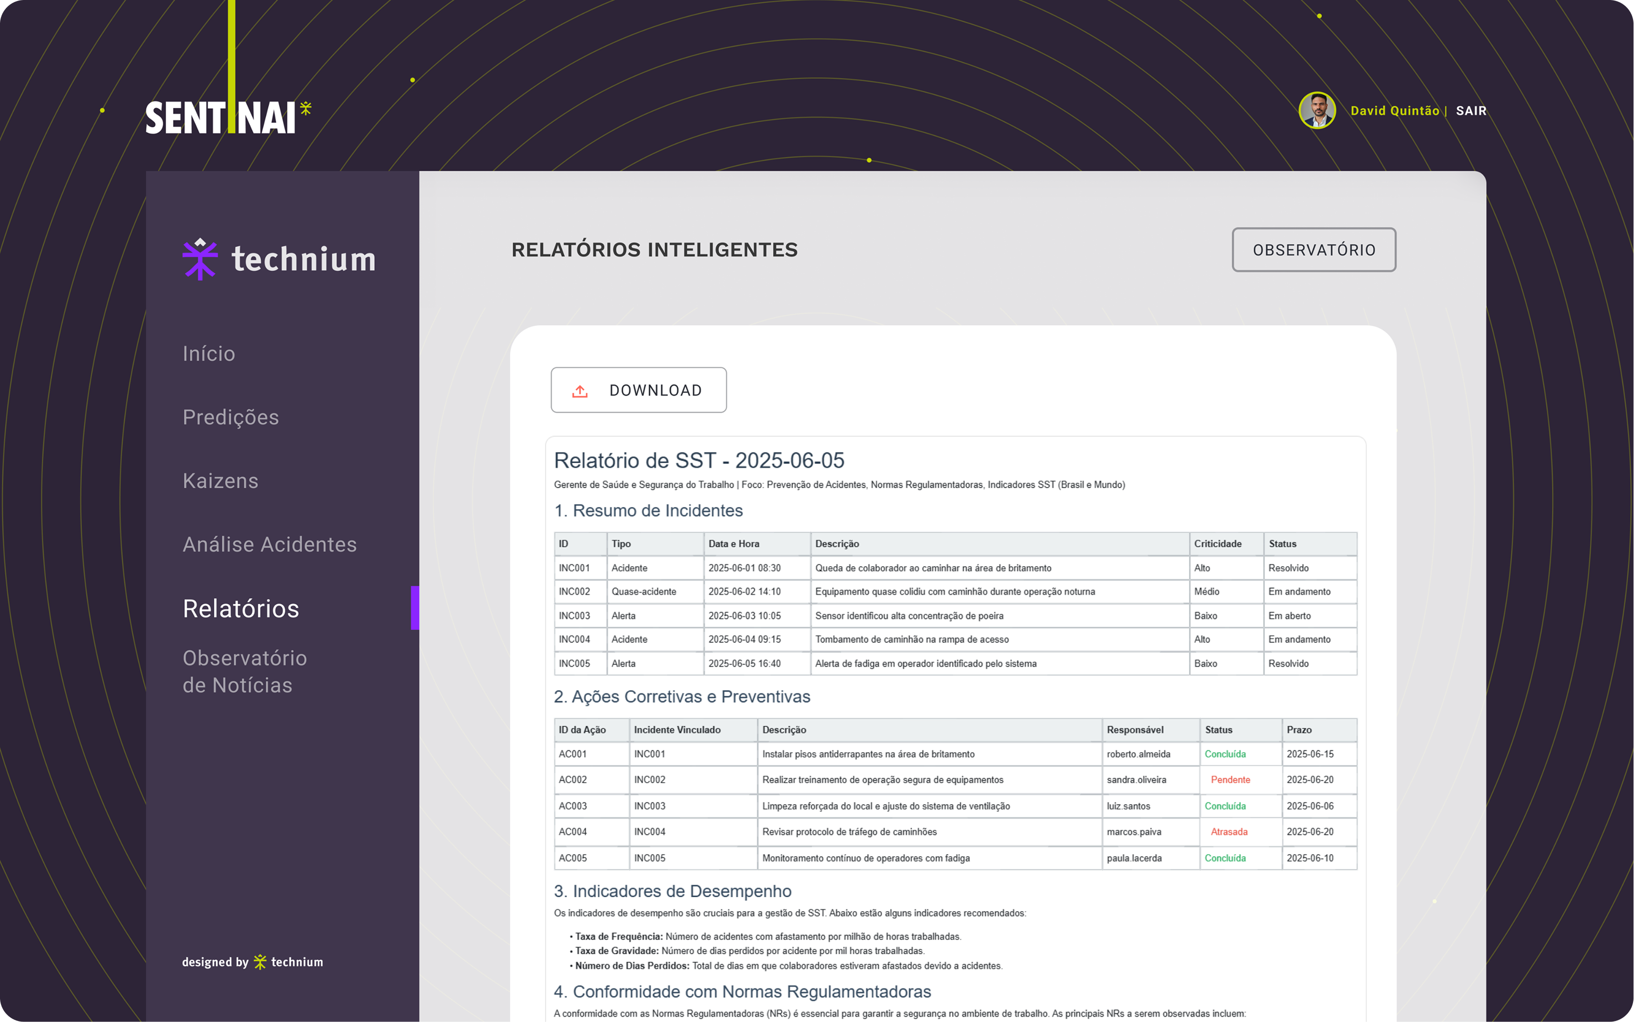The height and width of the screenshot is (1022, 1634).
Task: Click the 'Criticidade' column header
Action: (1226, 544)
